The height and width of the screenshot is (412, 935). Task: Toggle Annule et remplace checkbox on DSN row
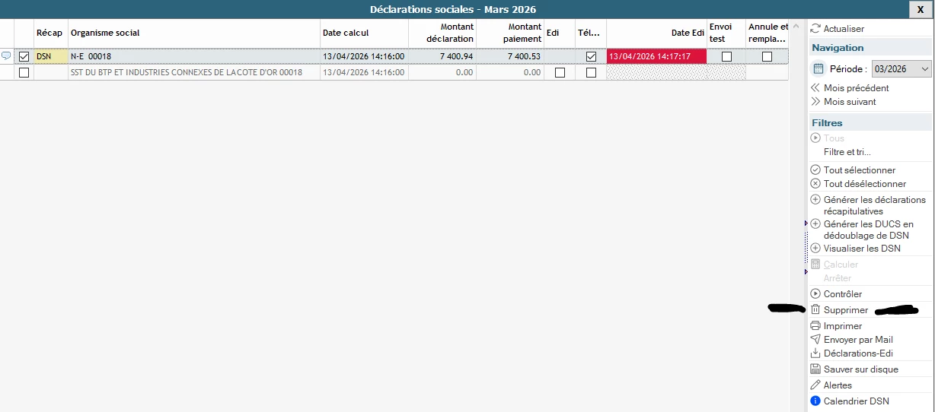767,56
